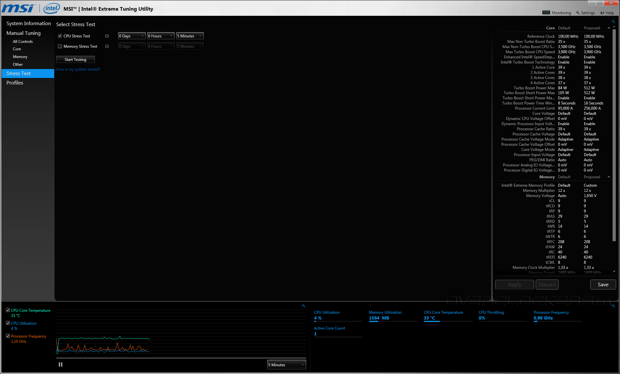620x374 pixels.
Task: Collapse the Core section chevron
Action: point(609,28)
